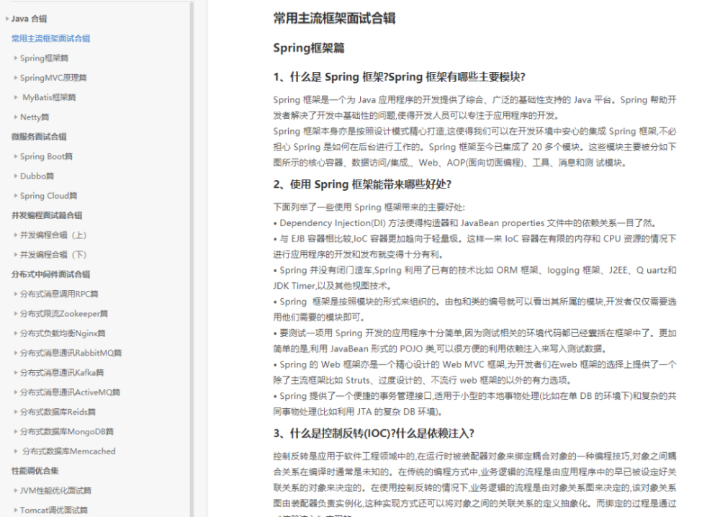Select JVM性能优化面试篇 in the outline

click(x=55, y=491)
